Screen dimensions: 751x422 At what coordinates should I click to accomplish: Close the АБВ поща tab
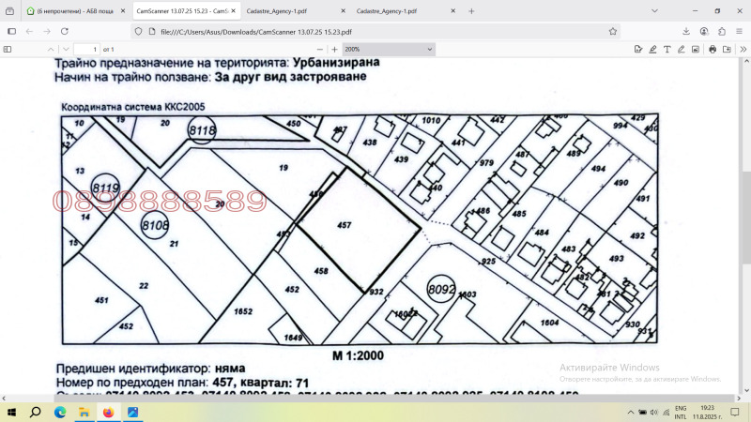click(x=123, y=10)
